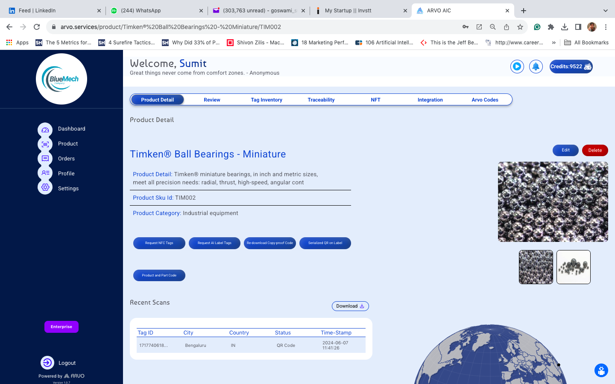Download the recent scans list
615x384 pixels.
[x=350, y=306]
